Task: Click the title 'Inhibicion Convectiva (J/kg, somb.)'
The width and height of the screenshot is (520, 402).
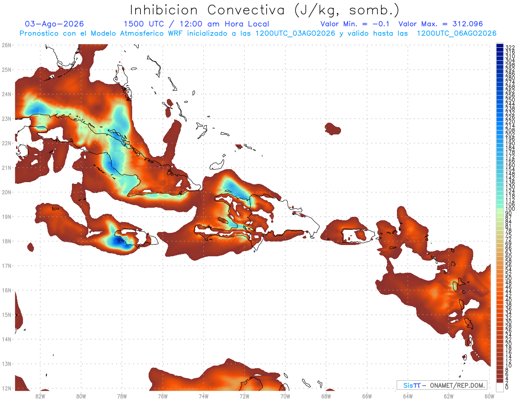Action: [x=265, y=10]
